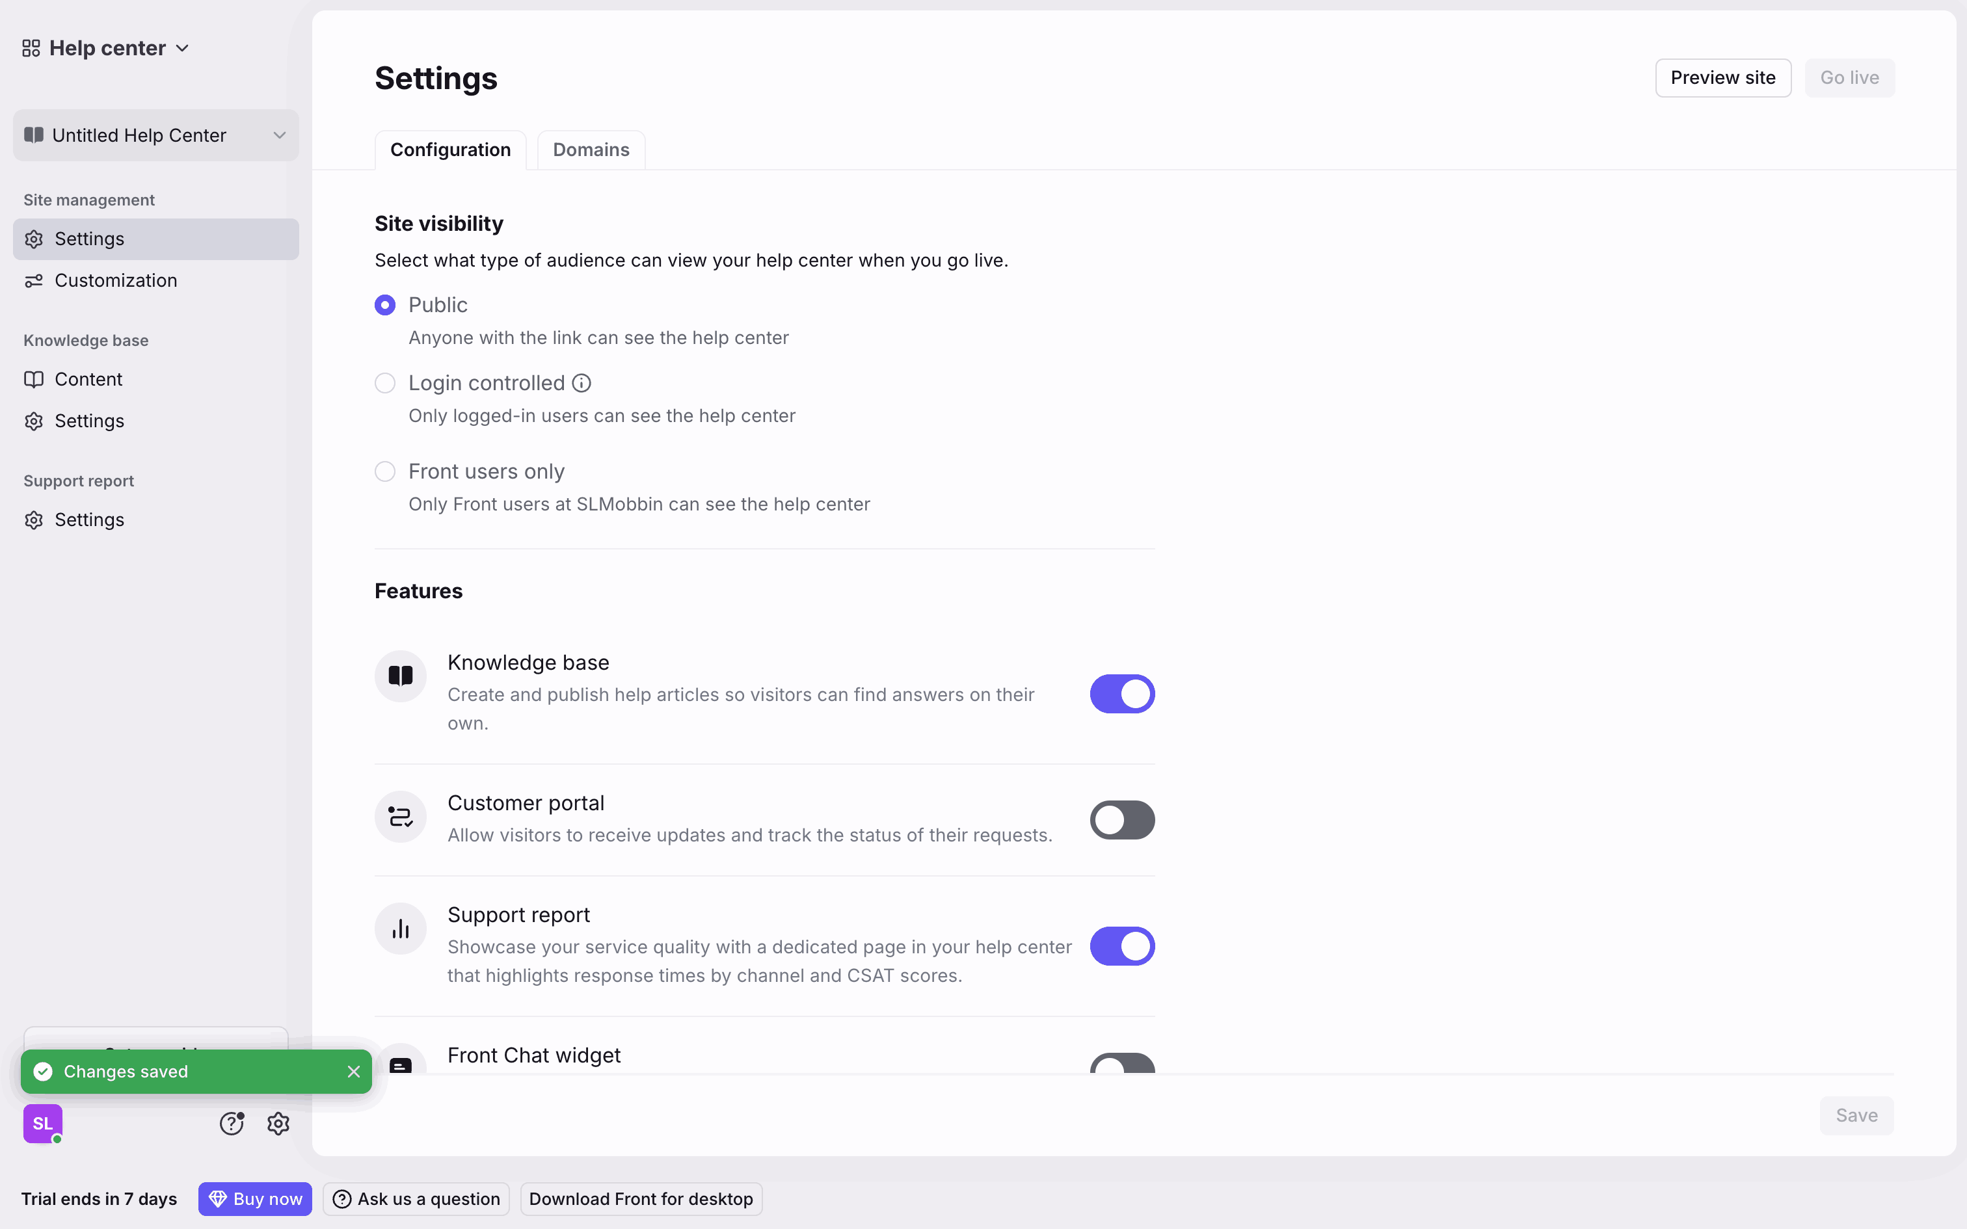Viewport: 1967px width, 1229px height.
Task: Expand the Help center app switcher
Action: tap(107, 48)
